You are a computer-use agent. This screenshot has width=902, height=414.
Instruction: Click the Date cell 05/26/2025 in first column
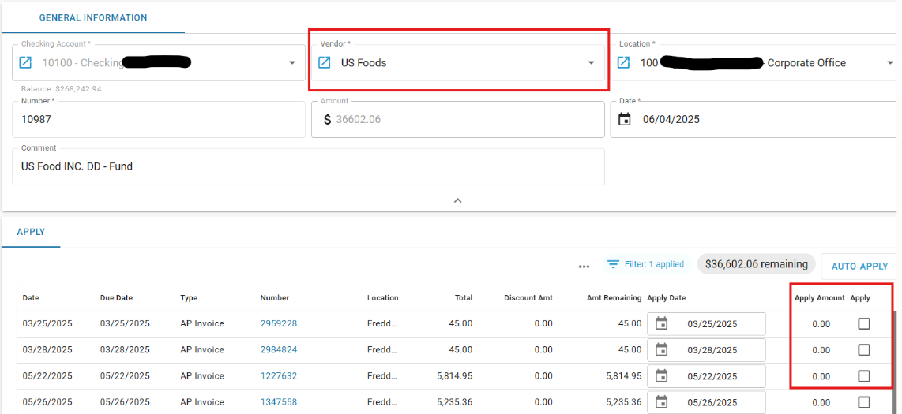pyautogui.click(x=47, y=402)
